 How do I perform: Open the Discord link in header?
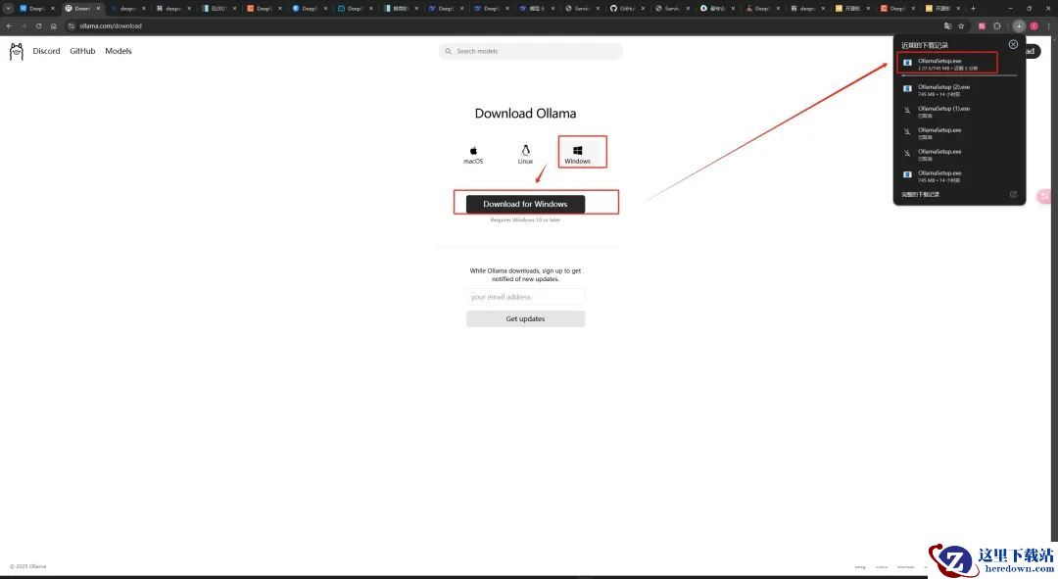(47, 51)
